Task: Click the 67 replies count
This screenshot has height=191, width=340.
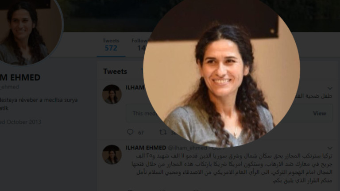Action: pyautogui.click(x=141, y=133)
